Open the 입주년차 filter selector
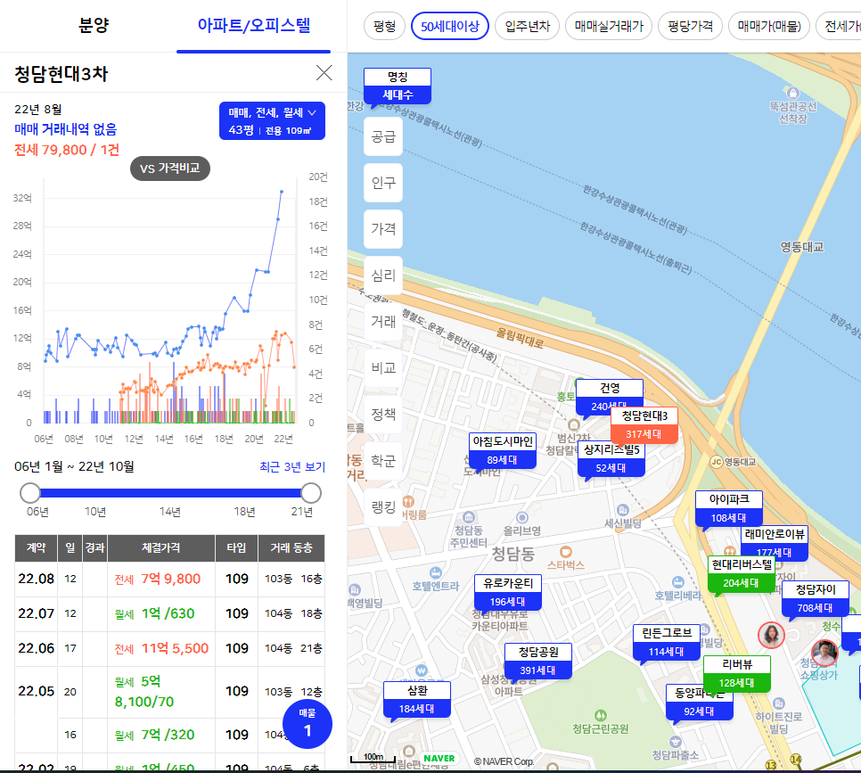 point(528,26)
